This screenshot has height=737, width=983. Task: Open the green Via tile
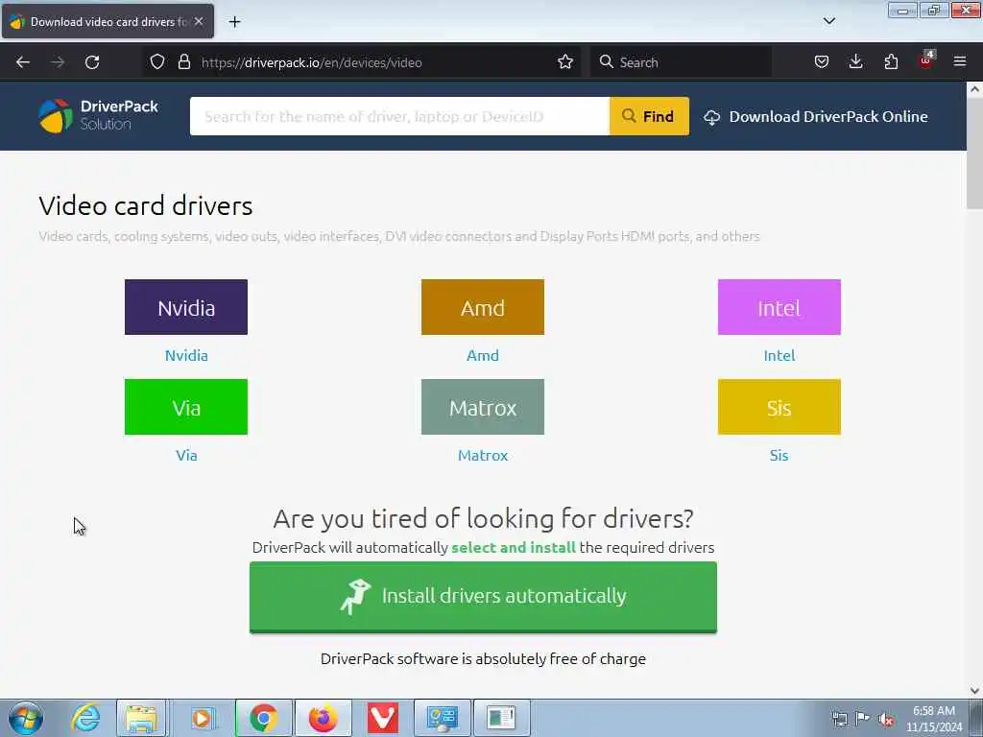[x=186, y=407]
